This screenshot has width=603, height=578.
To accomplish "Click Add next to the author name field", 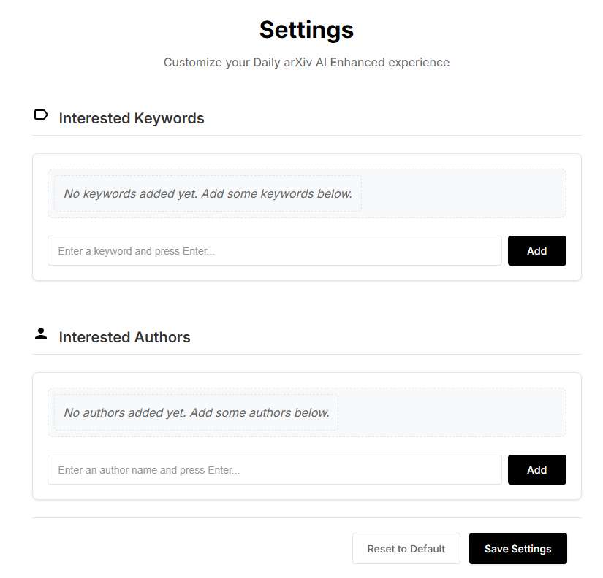I will coord(537,470).
